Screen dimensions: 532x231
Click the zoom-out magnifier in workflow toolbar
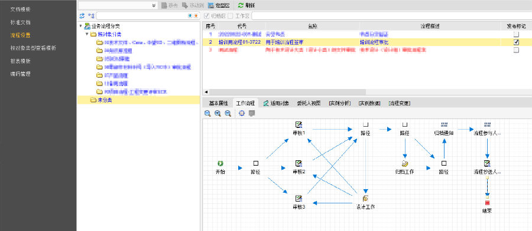click(x=228, y=114)
